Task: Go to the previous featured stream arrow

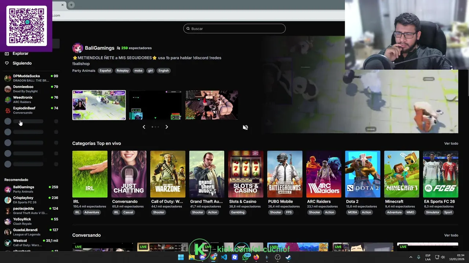Action: click(x=144, y=127)
